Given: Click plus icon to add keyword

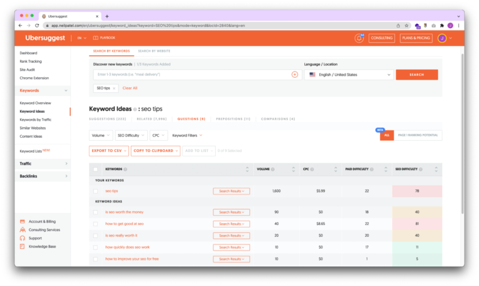Looking at the screenshot, I should coord(295,75).
